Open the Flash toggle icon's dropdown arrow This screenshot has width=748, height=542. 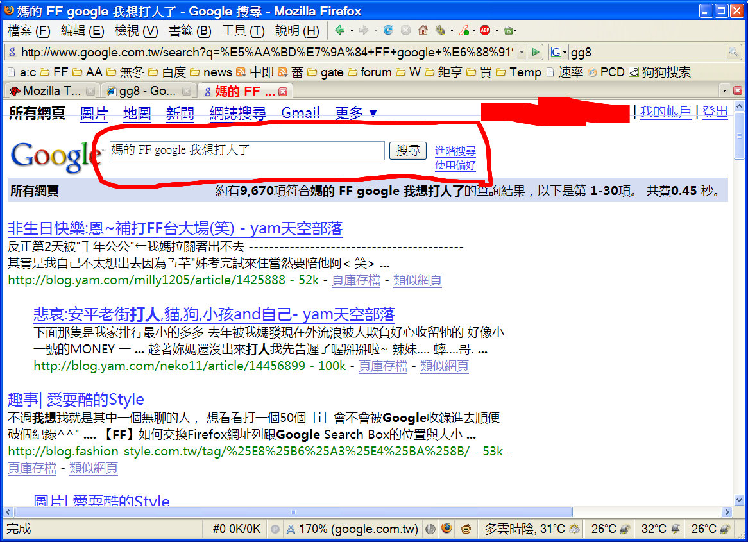pos(473,31)
